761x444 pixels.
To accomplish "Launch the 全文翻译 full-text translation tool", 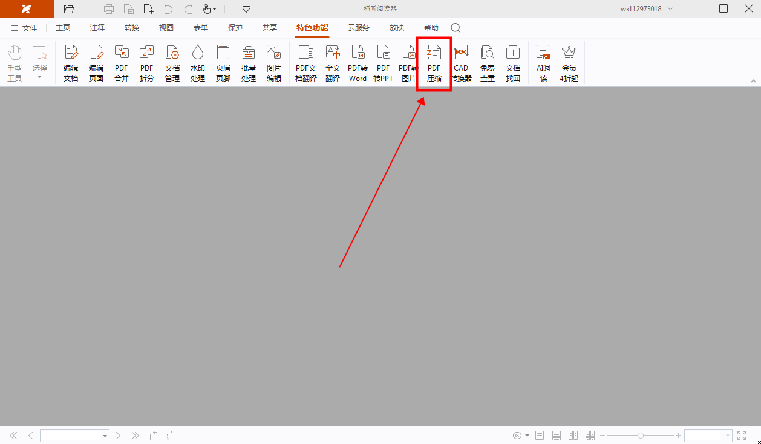I will 333,63.
